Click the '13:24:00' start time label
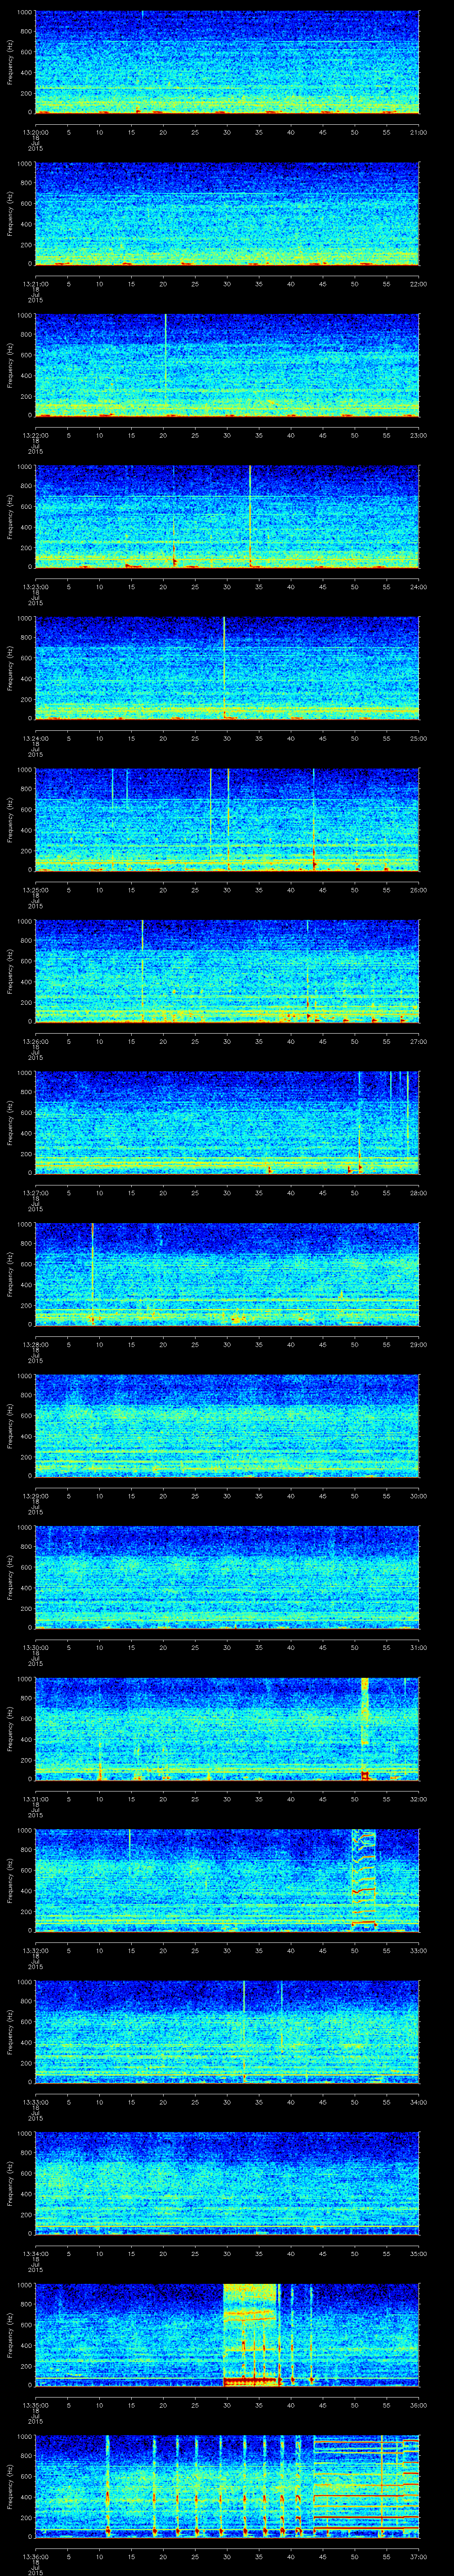 pyautogui.click(x=36, y=738)
